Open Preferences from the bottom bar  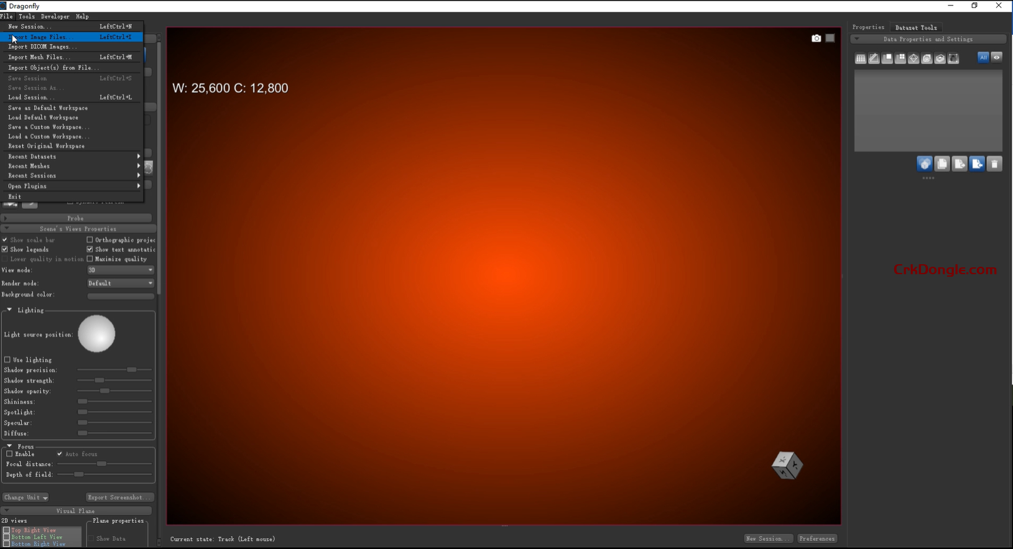(817, 538)
